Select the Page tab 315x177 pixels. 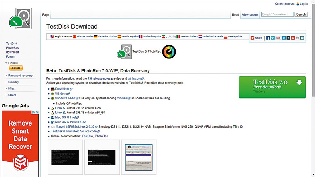[x=46, y=15]
